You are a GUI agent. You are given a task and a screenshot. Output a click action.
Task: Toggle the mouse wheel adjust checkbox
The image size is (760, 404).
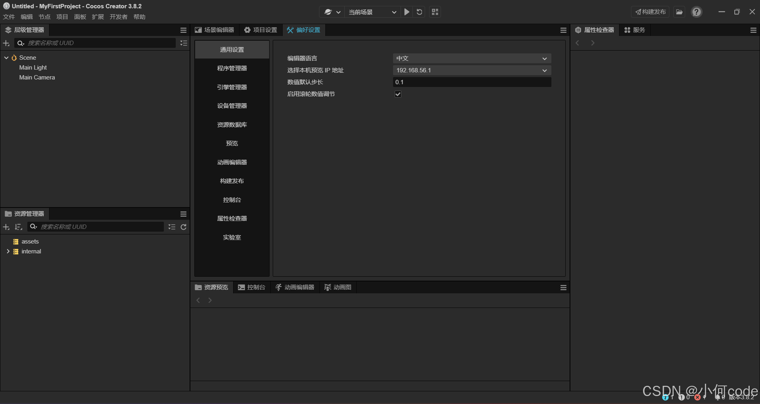398,94
